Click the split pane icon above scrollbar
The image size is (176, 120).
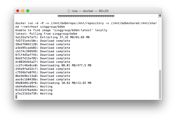tap(160, 16)
